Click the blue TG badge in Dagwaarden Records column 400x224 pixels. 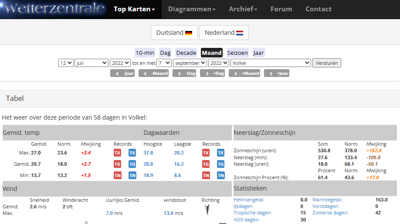pos(220,164)
